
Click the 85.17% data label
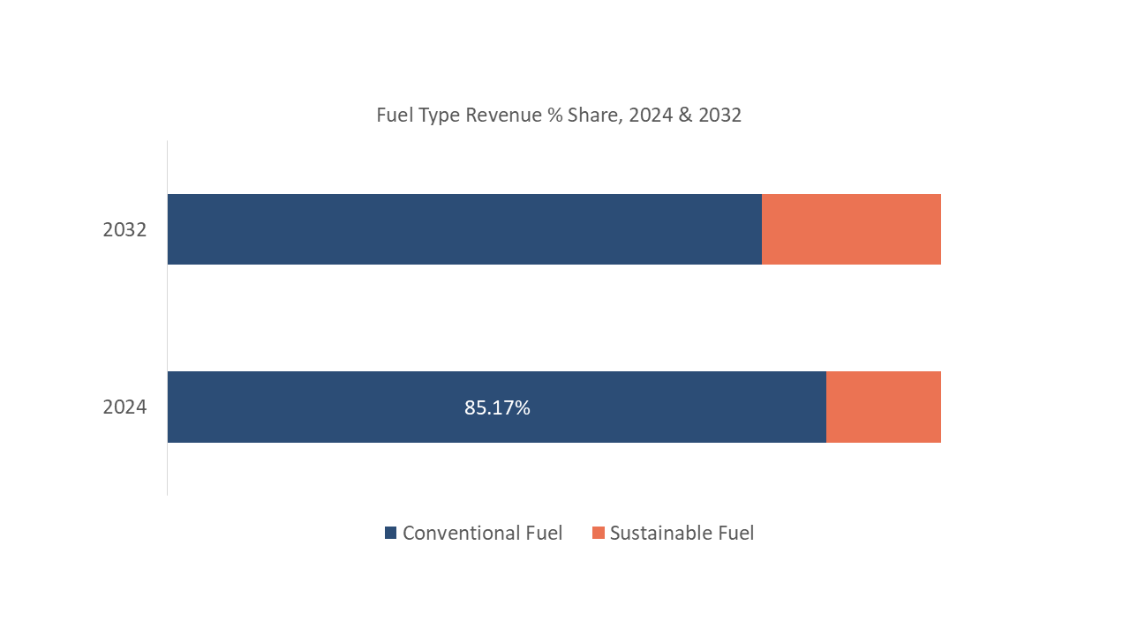(497, 407)
